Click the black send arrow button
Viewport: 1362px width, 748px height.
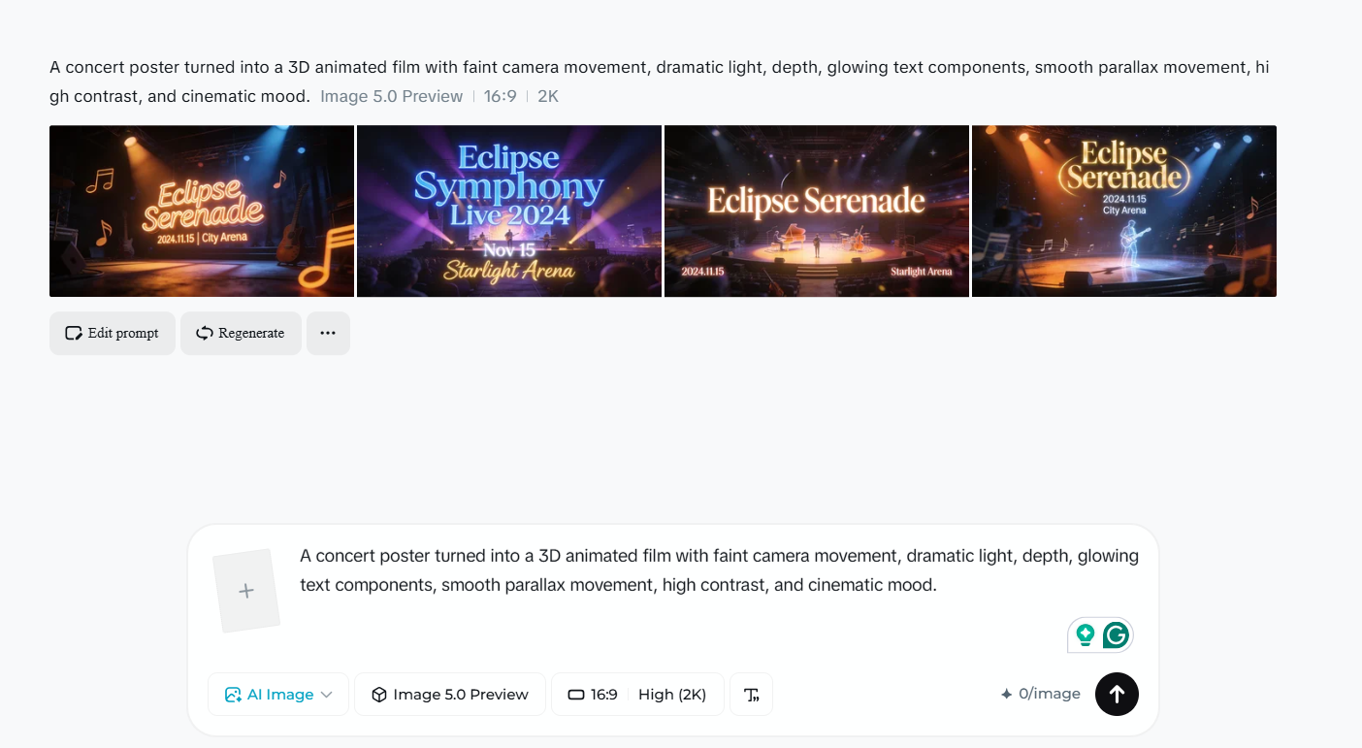pyautogui.click(x=1117, y=694)
